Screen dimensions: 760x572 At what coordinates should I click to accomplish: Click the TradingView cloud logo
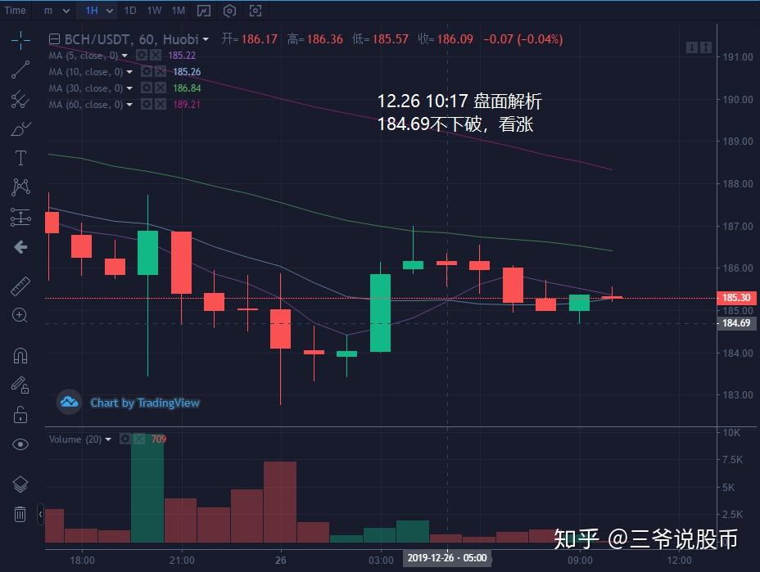[x=70, y=402]
